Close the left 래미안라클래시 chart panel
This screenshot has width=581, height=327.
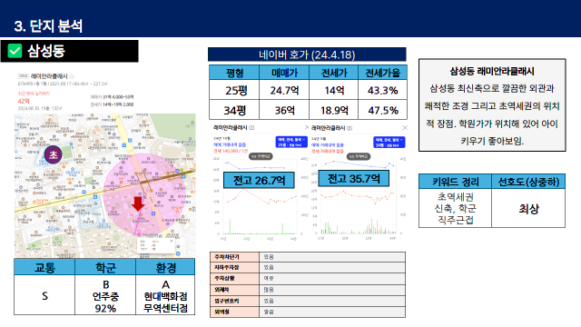click(307, 127)
